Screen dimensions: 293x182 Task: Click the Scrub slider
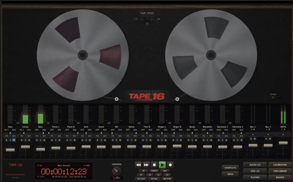tap(273, 98)
